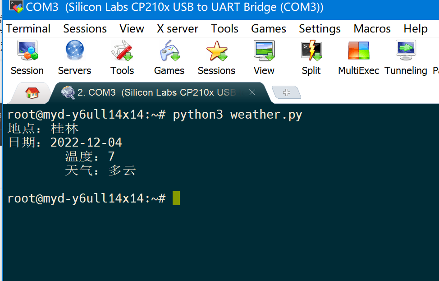The image size is (439, 281).
Task: Click the Session toolbar icon
Action: tap(27, 51)
